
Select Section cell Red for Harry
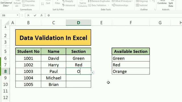coord(78,65)
